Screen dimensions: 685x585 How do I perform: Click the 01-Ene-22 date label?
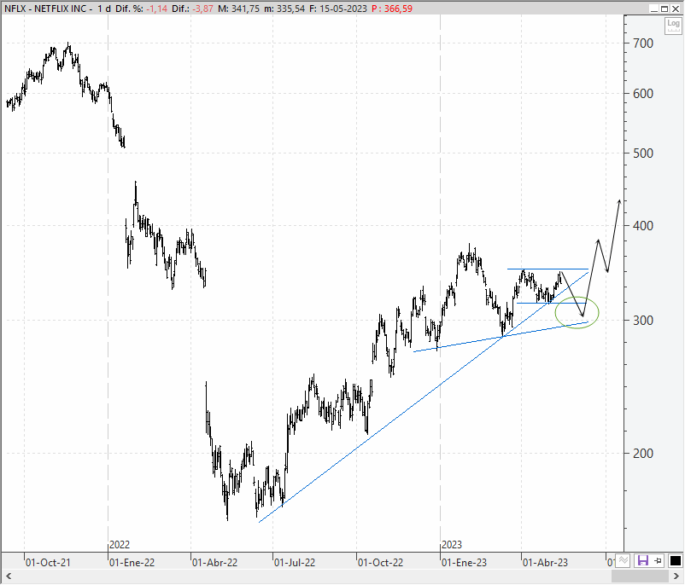click(132, 562)
